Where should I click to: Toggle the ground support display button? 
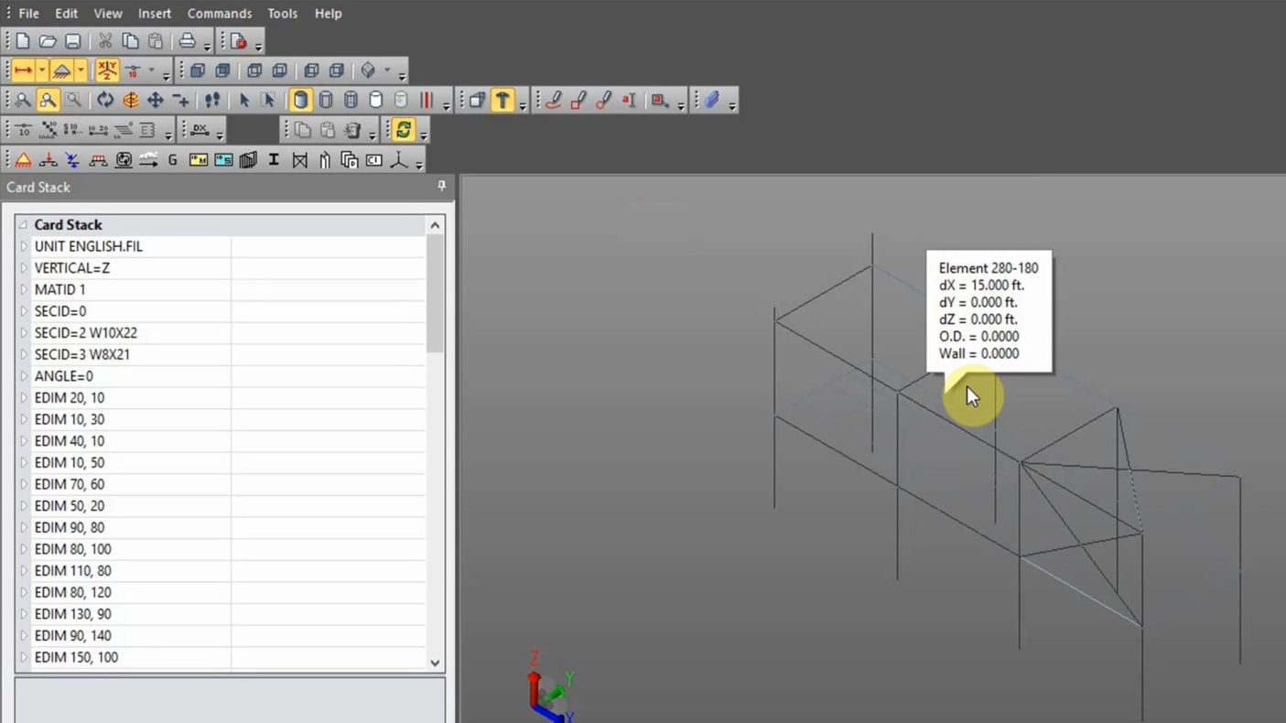pyautogui.click(x=61, y=70)
